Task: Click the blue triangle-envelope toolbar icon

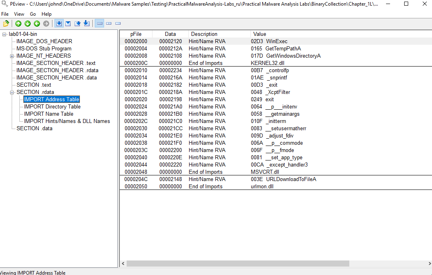Action: click(68, 23)
